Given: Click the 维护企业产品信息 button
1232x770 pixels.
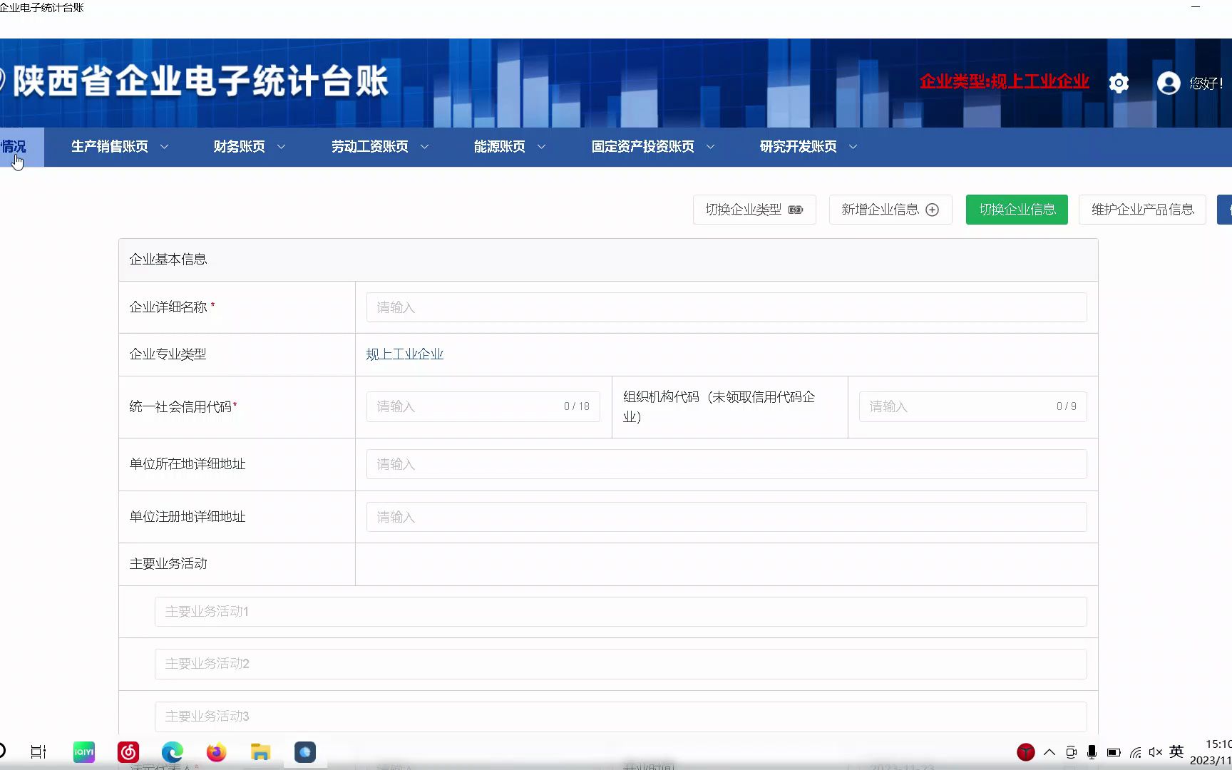Looking at the screenshot, I should click(1142, 210).
